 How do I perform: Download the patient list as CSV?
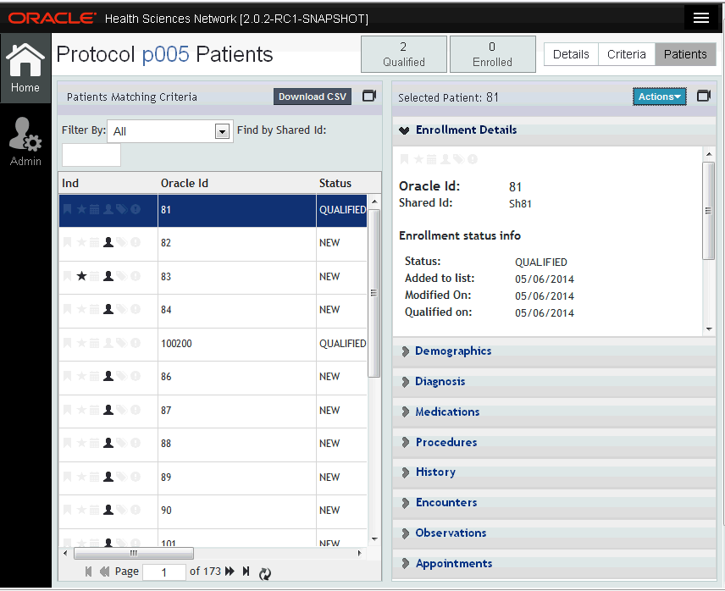(x=312, y=97)
